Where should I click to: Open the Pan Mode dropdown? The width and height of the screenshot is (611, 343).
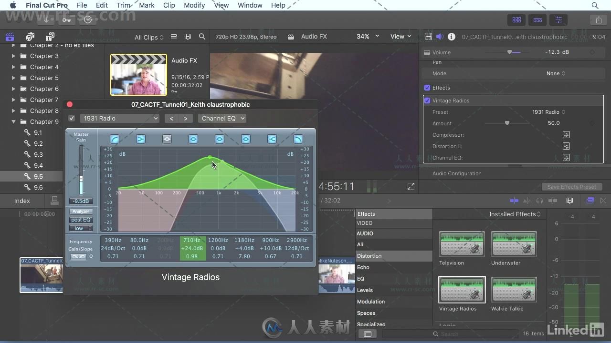556,73
